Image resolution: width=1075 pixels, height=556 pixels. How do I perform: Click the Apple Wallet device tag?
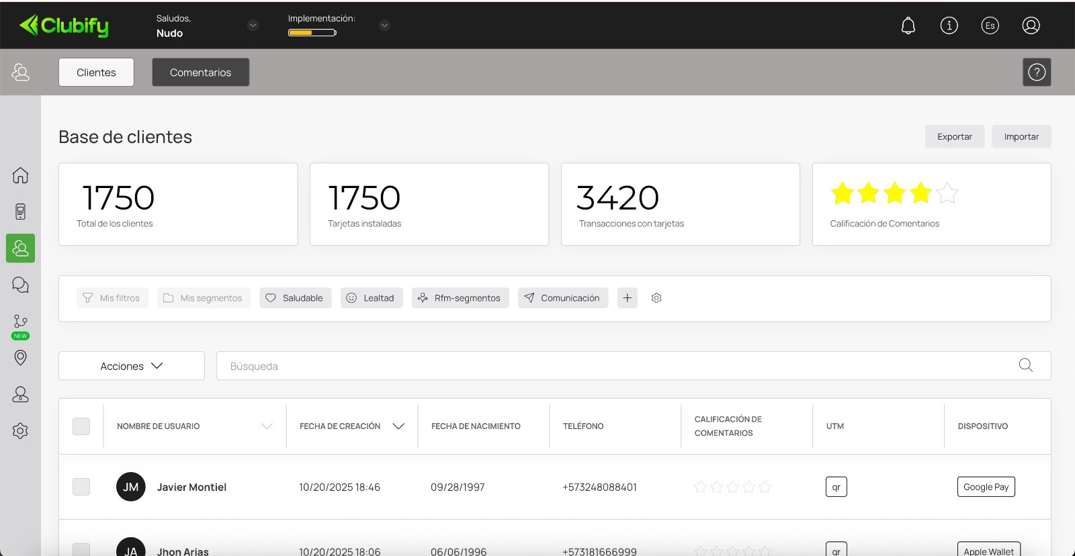(988, 549)
